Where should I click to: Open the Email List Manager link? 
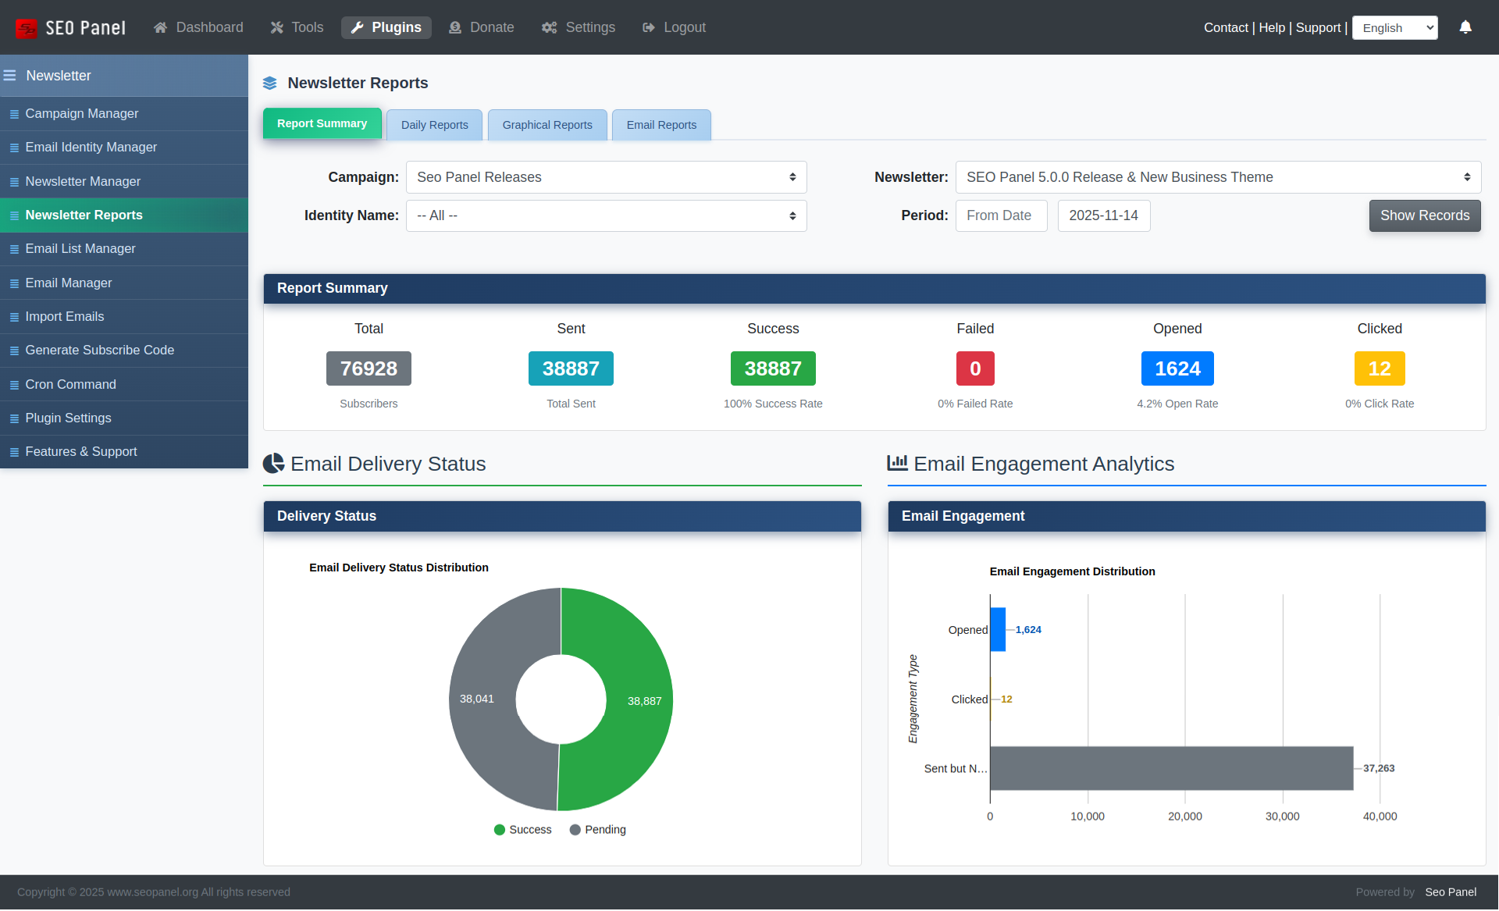click(x=80, y=248)
